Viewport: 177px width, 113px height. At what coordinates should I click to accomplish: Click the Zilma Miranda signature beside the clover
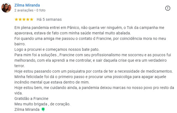pos(27,109)
